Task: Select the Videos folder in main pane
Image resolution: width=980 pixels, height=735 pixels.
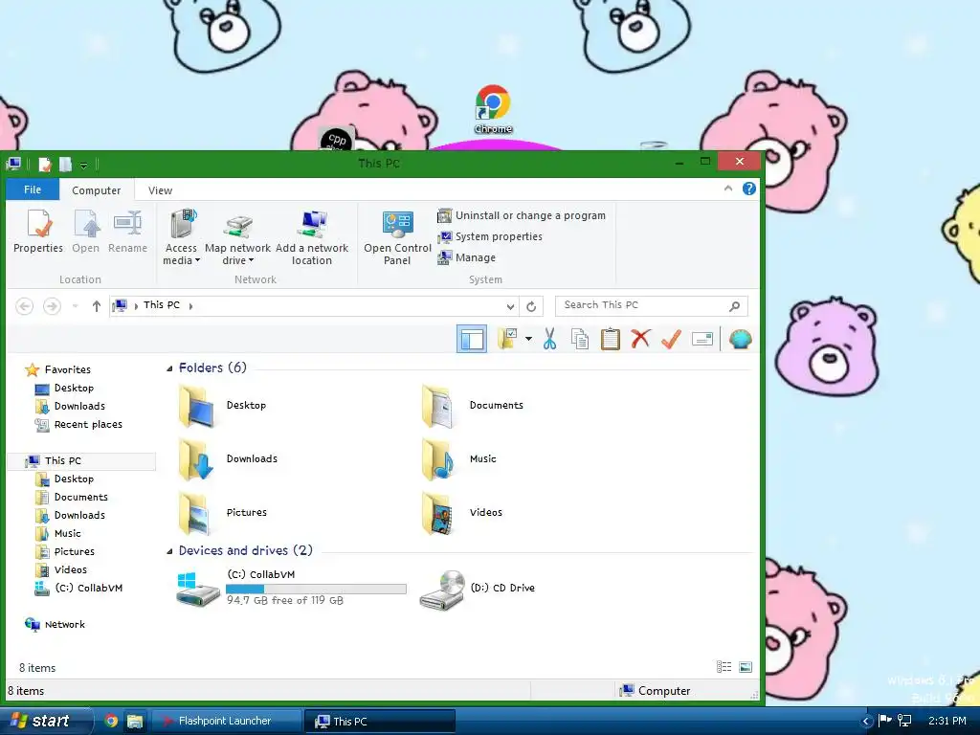Action: coord(461,513)
